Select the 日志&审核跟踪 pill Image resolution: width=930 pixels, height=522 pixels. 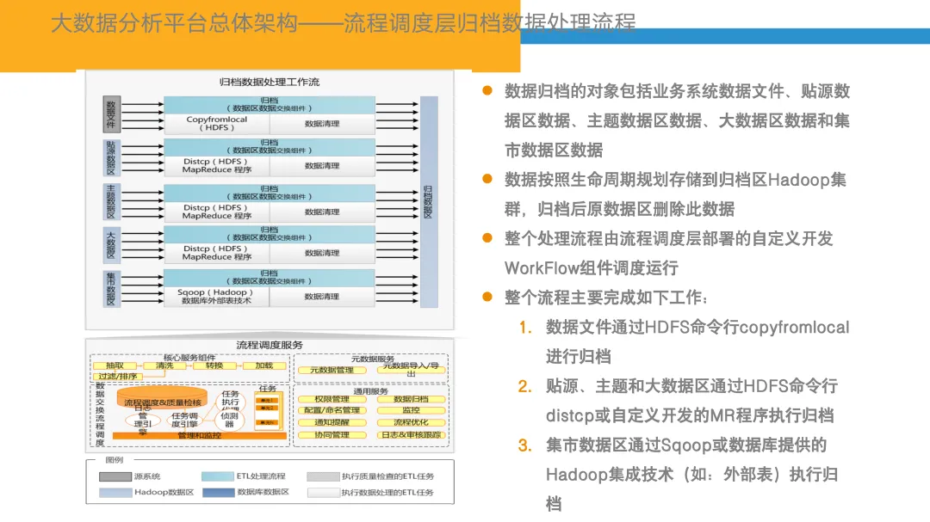(x=411, y=435)
